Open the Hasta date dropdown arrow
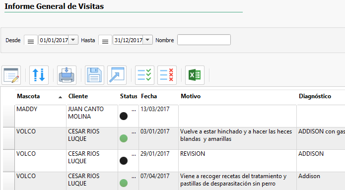 [147, 40]
